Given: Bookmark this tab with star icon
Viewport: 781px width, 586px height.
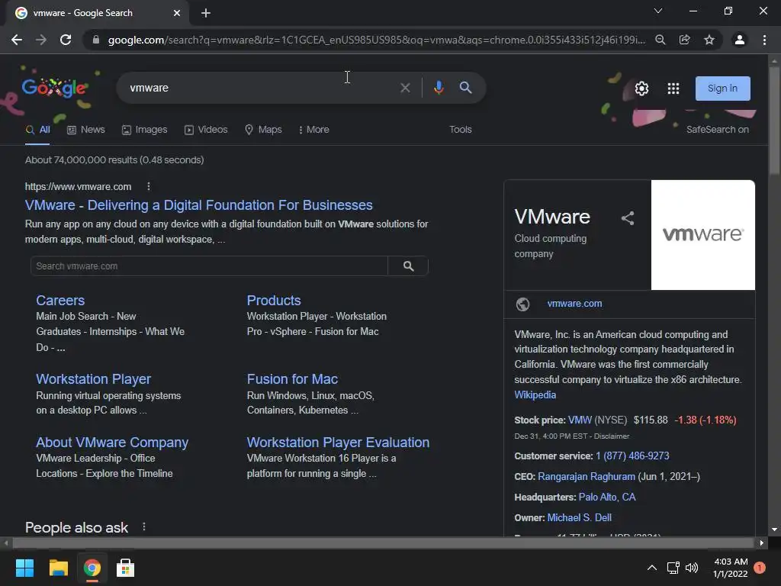Looking at the screenshot, I should click(709, 40).
